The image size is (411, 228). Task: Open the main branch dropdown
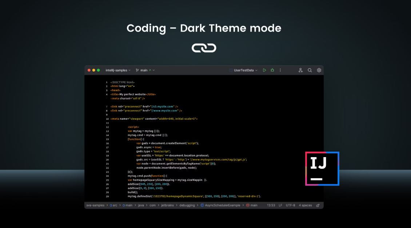[145, 70]
